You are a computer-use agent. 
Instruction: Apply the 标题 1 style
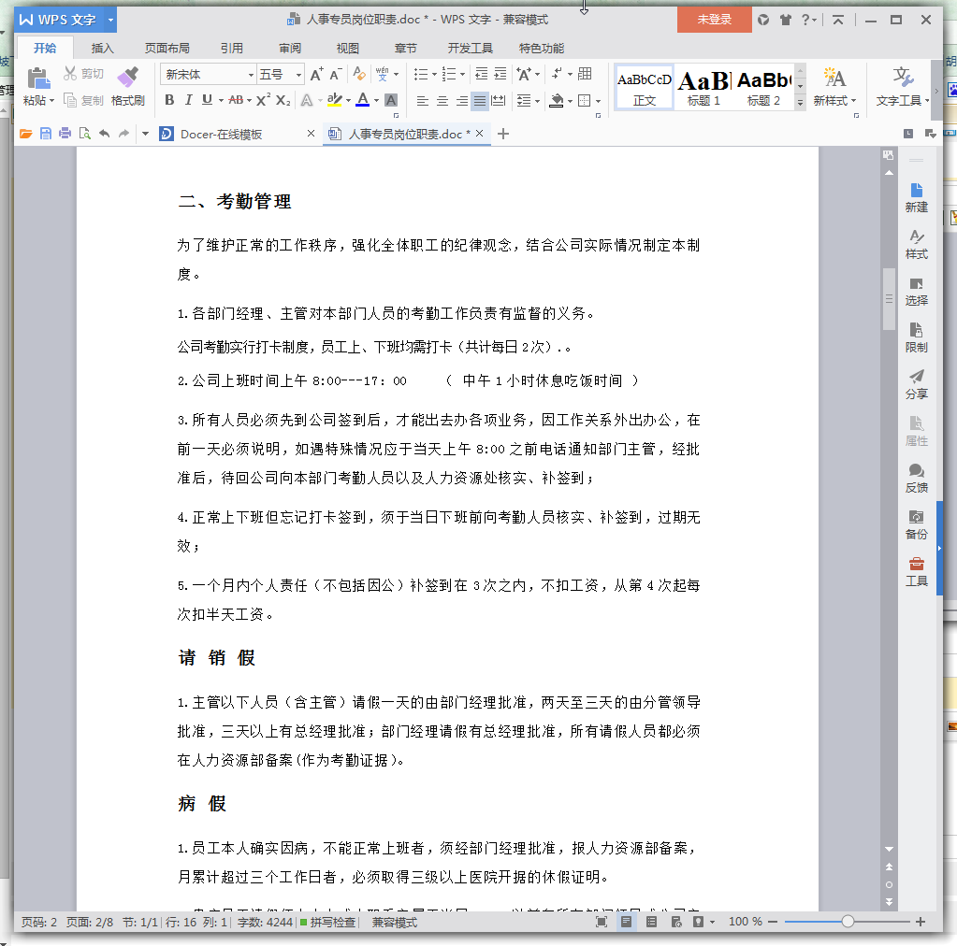pos(703,87)
